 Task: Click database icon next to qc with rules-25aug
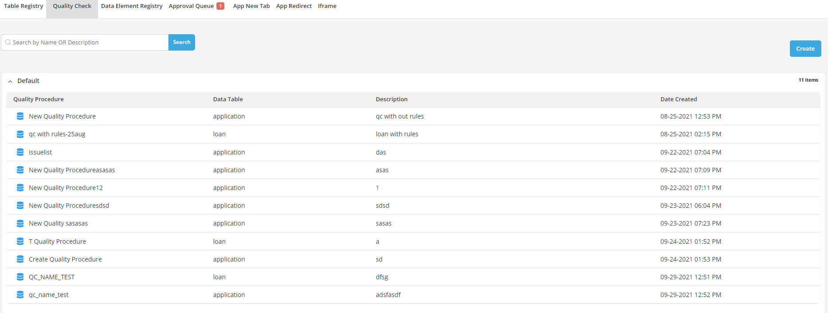tap(20, 134)
